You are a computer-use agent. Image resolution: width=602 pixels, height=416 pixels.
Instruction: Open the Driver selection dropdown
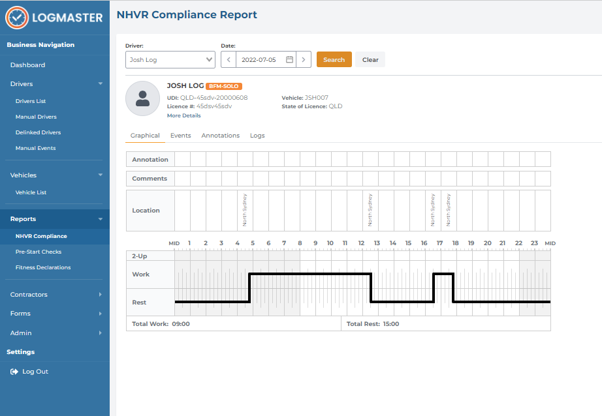[x=170, y=59]
